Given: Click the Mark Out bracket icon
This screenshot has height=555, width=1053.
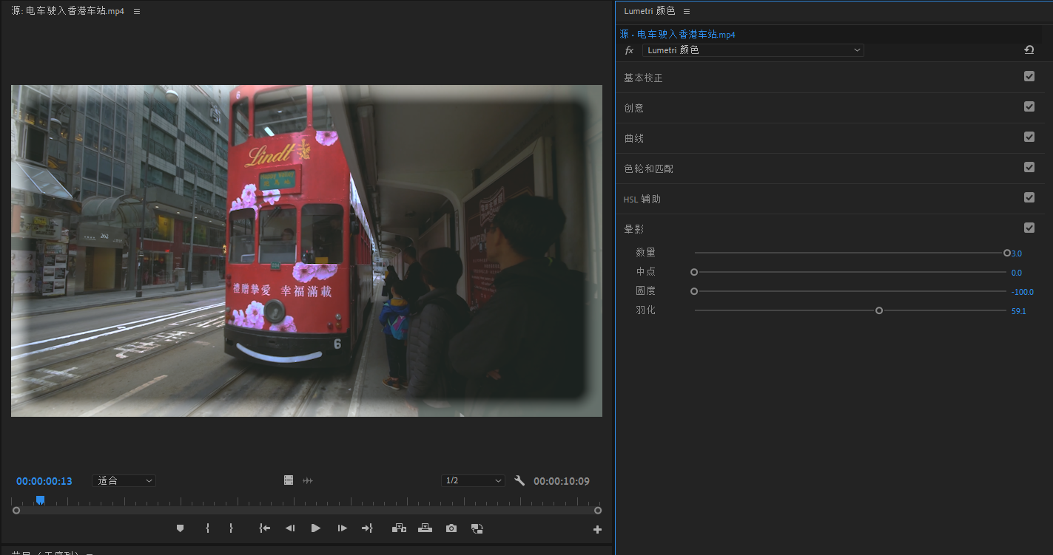Looking at the screenshot, I should pyautogui.click(x=231, y=528).
